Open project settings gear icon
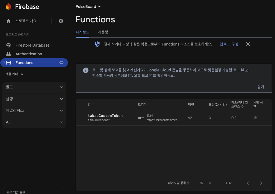275x194 pixels. click(x=61, y=21)
